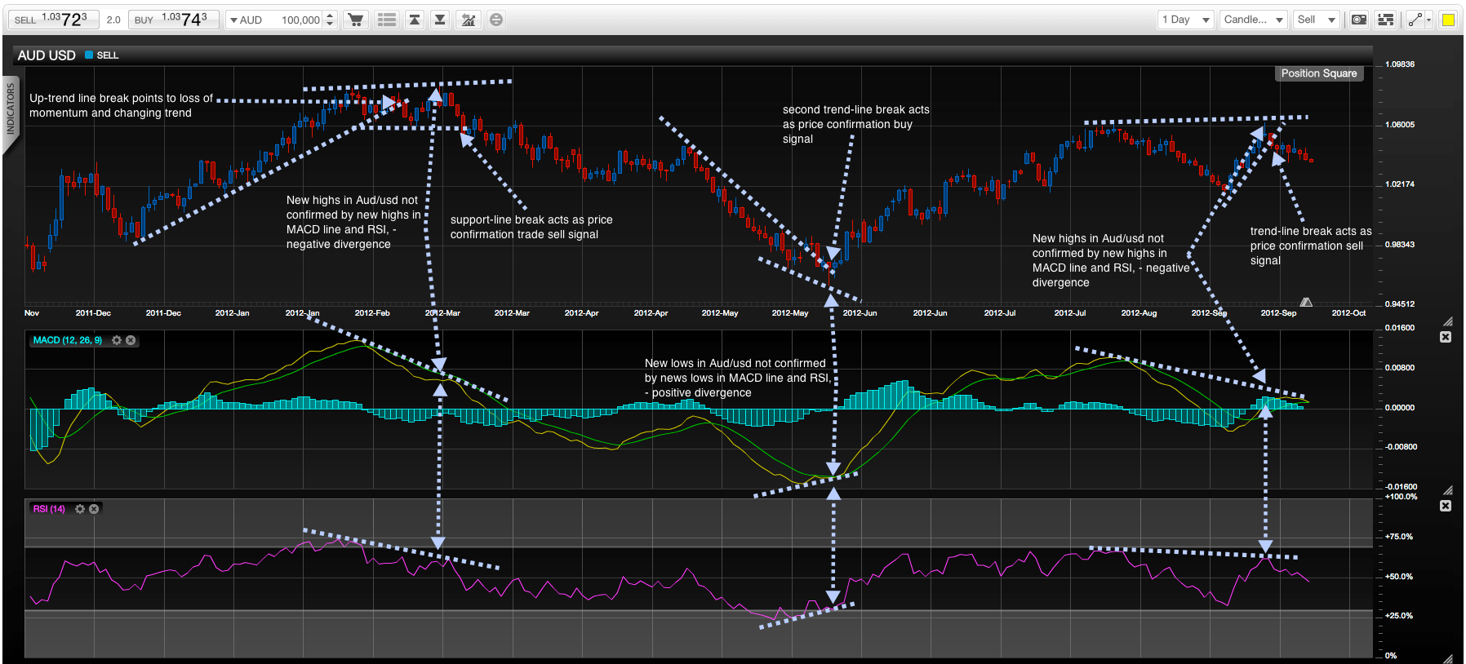The height and width of the screenshot is (664, 1466).
Task: Click the BUY price button
Action: (173, 20)
